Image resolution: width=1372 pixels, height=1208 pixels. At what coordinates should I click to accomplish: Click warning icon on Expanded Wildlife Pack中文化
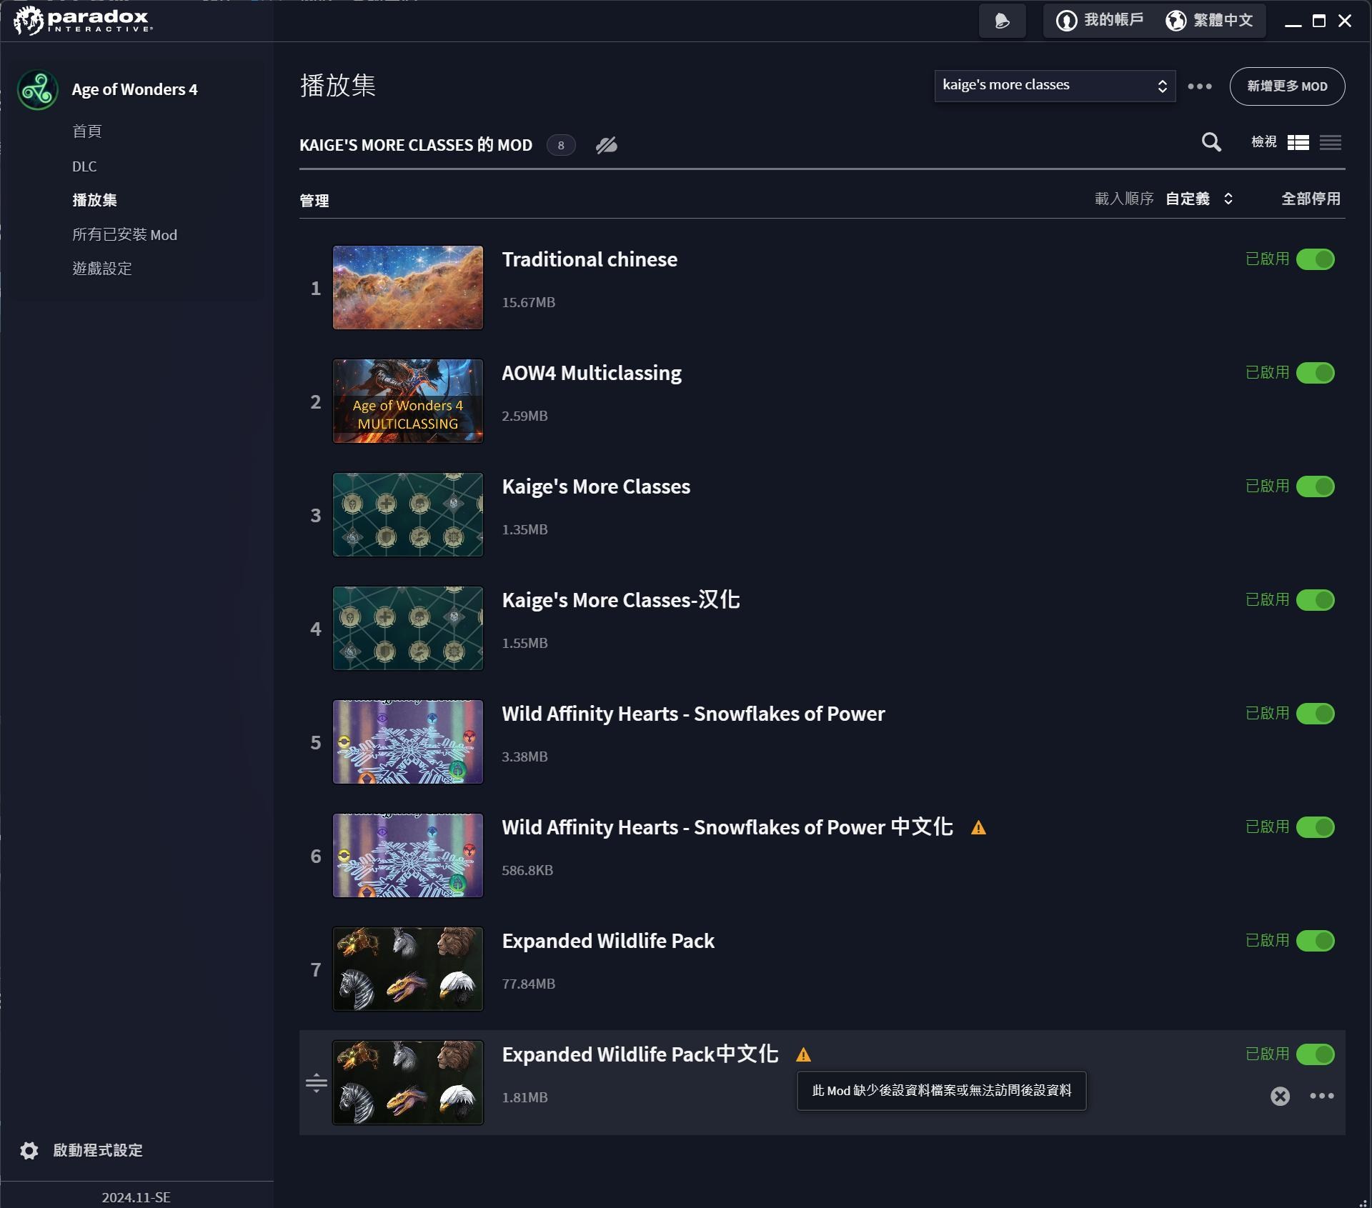click(803, 1055)
